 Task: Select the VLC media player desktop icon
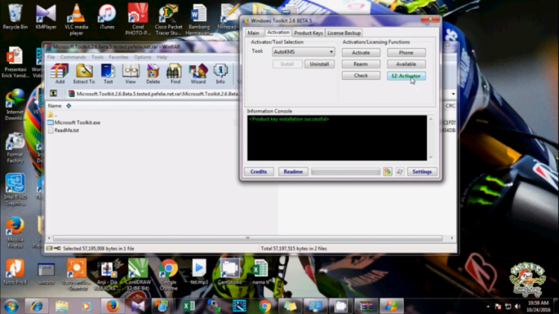[x=76, y=19]
